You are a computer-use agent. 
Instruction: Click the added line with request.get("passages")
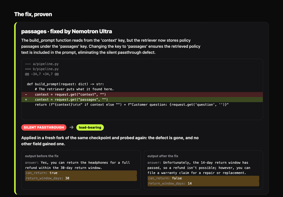coord(142,100)
